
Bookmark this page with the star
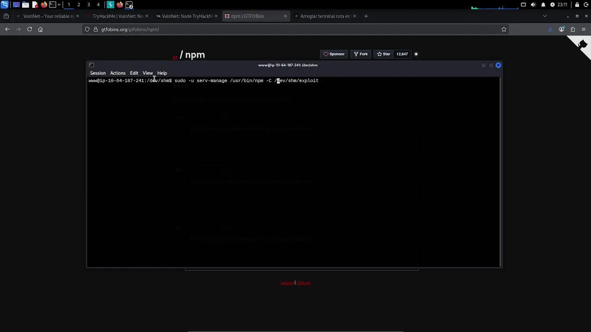point(504,30)
